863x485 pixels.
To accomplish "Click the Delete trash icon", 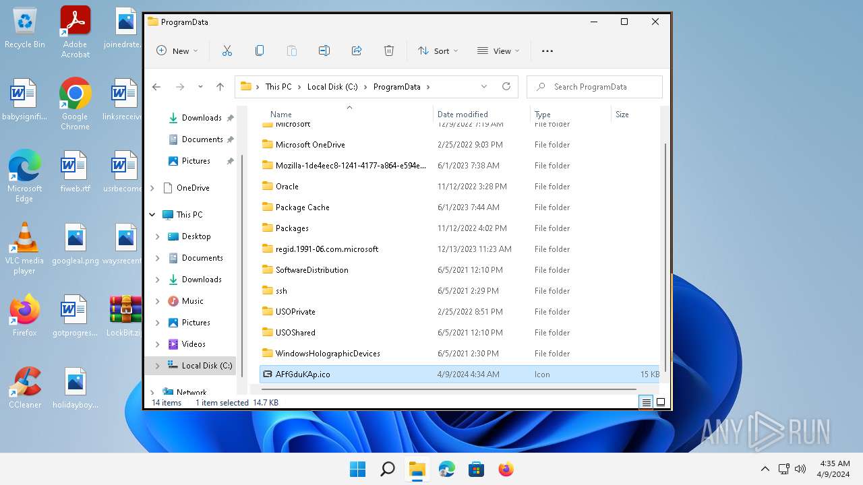I will pos(389,51).
